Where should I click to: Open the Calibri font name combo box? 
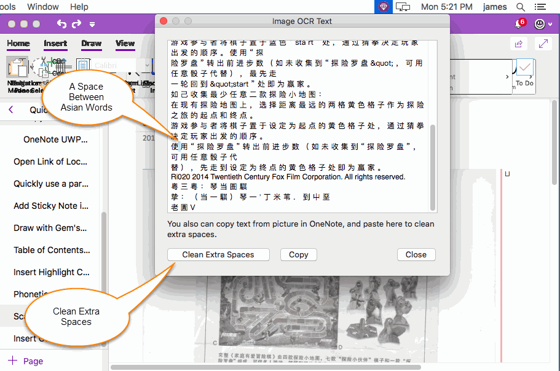122,65
